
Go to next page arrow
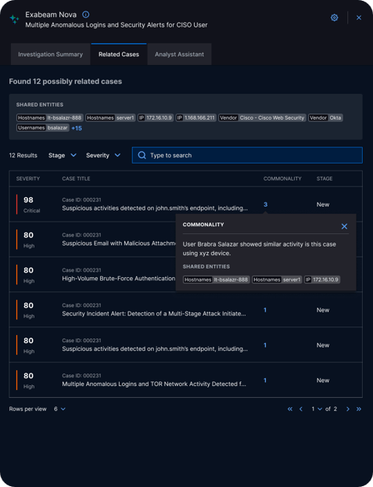tap(348, 409)
